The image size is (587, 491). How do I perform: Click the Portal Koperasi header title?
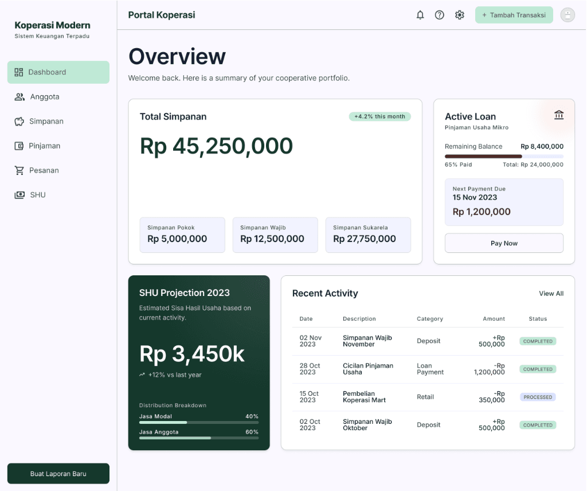pyautogui.click(x=161, y=15)
